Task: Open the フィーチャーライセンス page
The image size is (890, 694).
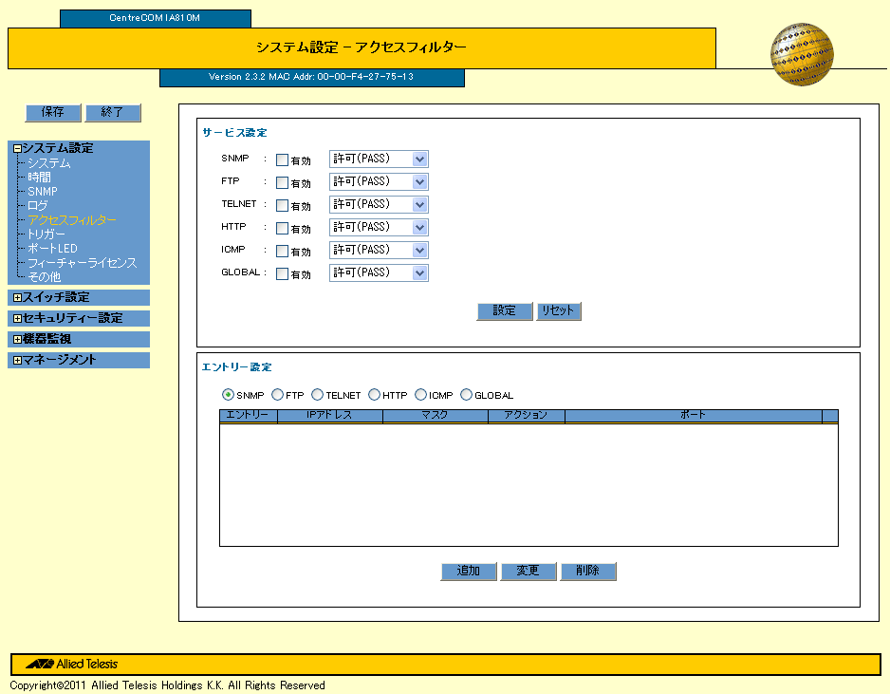Action: pos(83,263)
